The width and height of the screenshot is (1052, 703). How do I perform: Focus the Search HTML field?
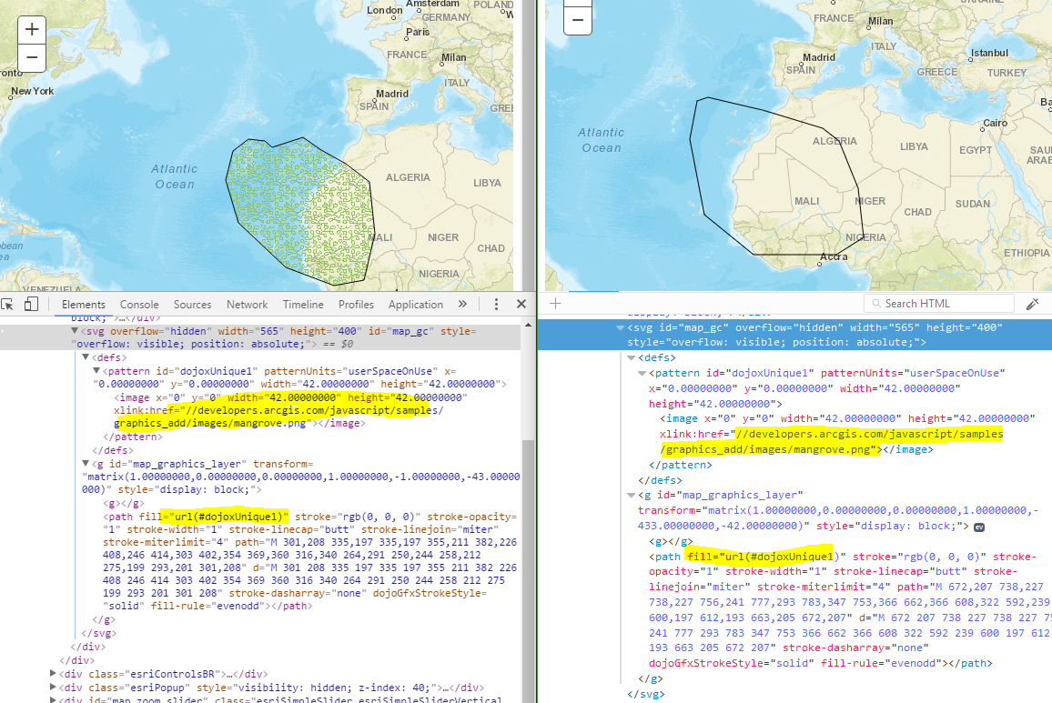(x=939, y=303)
